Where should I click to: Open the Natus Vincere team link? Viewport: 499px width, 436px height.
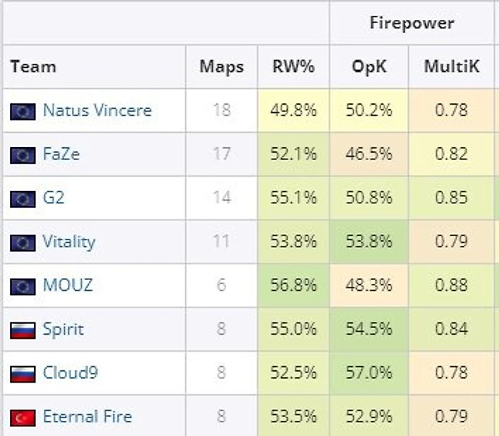tap(97, 110)
